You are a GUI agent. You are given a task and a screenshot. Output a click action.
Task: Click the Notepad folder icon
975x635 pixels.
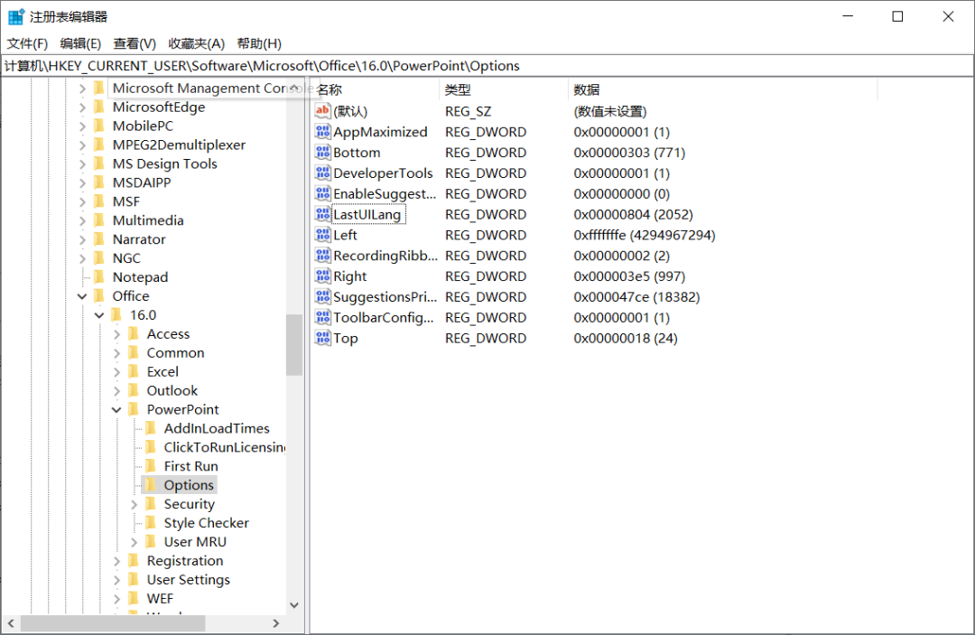pyautogui.click(x=99, y=276)
